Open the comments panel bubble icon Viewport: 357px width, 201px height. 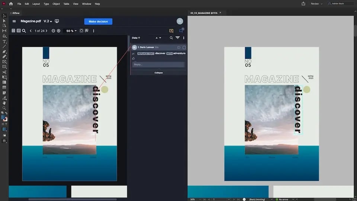click(181, 30)
